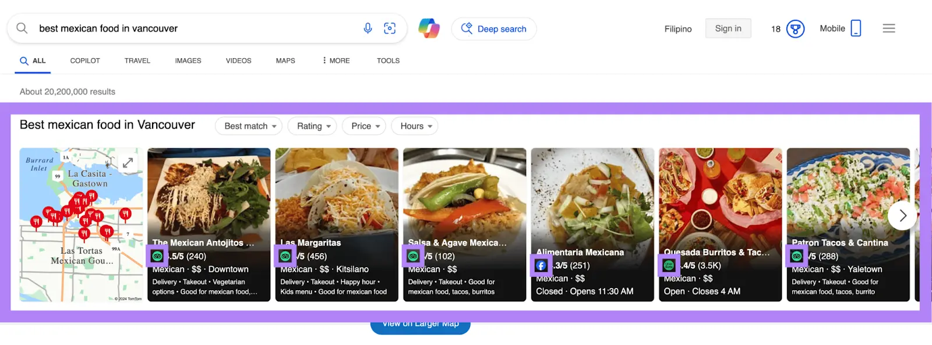932x345 pixels.
Task: Open the Best match dropdown
Action: pos(249,126)
